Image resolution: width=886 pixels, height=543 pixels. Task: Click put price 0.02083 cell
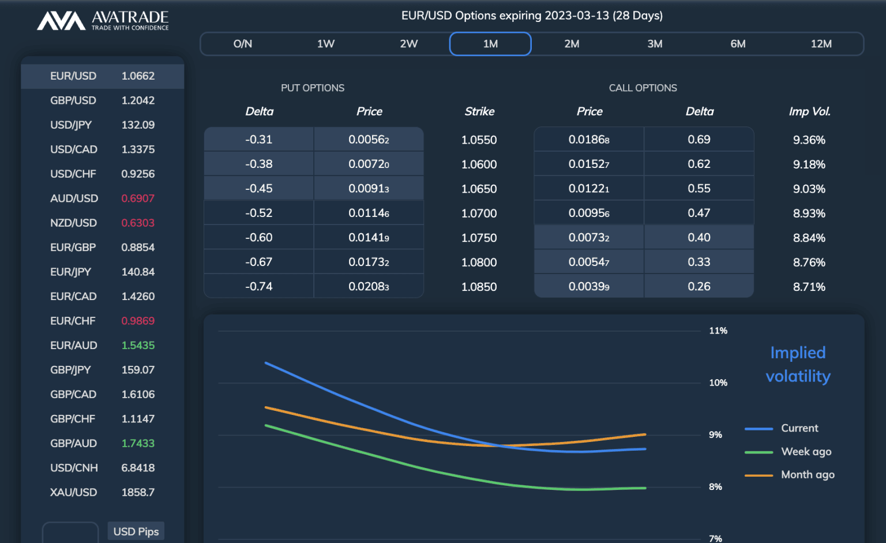[369, 287]
